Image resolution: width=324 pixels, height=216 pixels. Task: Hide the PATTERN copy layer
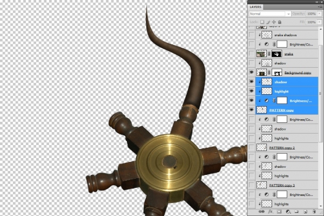coord(252,110)
